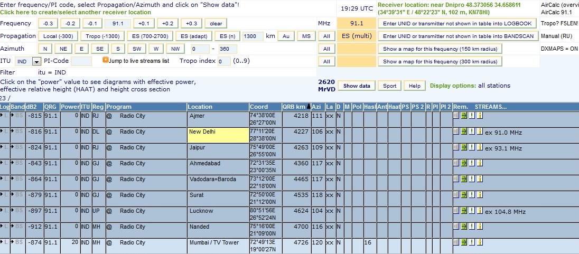Select Au propagation mode
Screen dimensions: 579x254
point(286,36)
